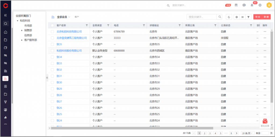Select 市场部 in the department tree
Screen dimensions: 275x137
[x=28, y=26]
